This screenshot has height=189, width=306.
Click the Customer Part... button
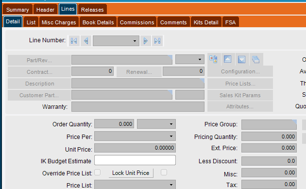tap(39, 95)
